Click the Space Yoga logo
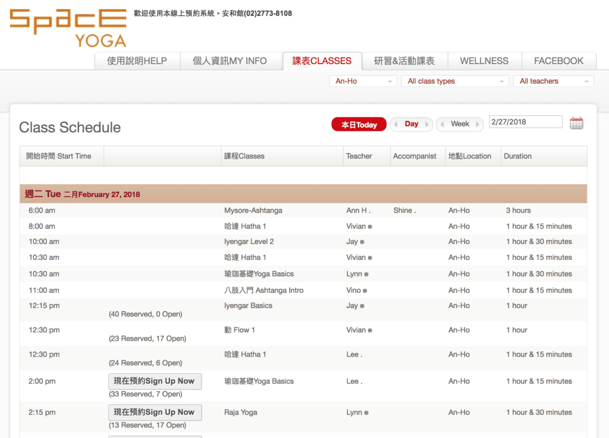Image resolution: width=609 pixels, height=438 pixels. [x=68, y=27]
